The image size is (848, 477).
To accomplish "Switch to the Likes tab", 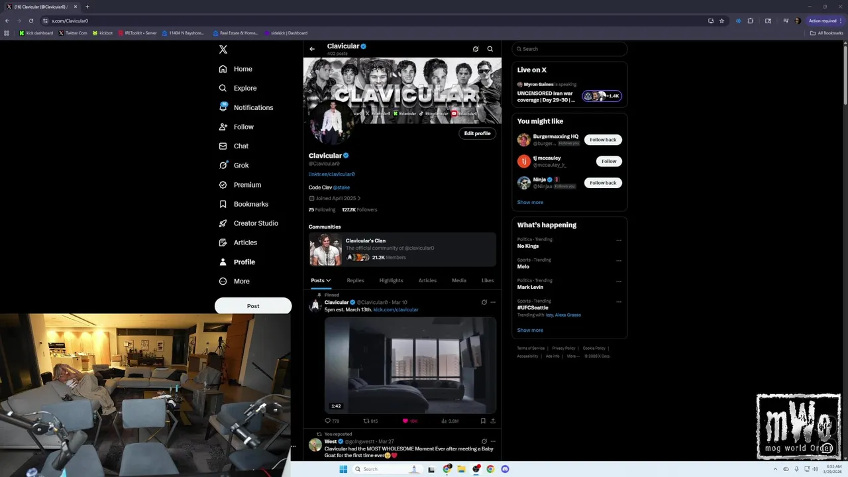I will coord(488,280).
